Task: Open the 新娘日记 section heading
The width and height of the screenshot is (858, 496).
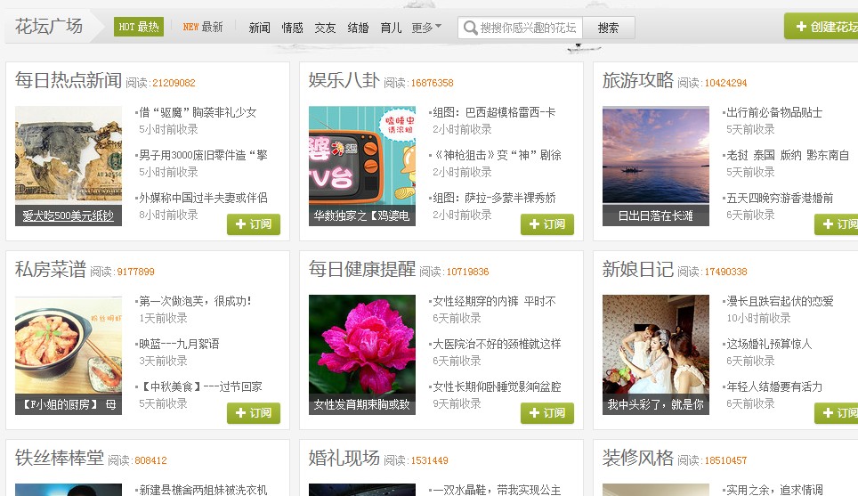Action: (638, 269)
